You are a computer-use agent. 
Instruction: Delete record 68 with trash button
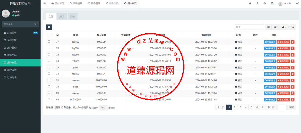click(x=292, y=100)
